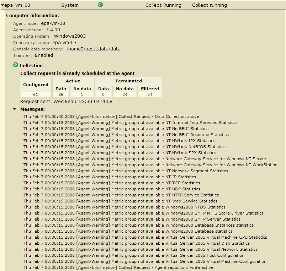Image resolution: width=286 pixels, height=271 pixels.
Task: Click the System column value in header row
Action: tap(70, 5)
